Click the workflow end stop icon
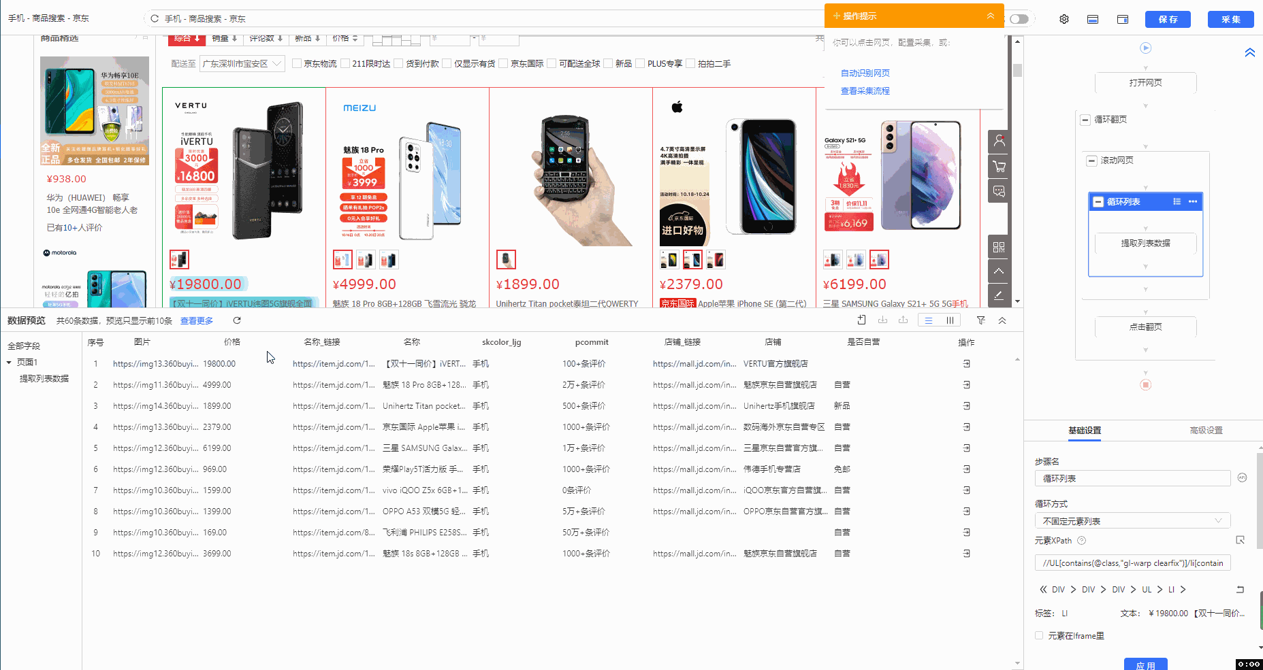The image size is (1263, 670). 1146,385
